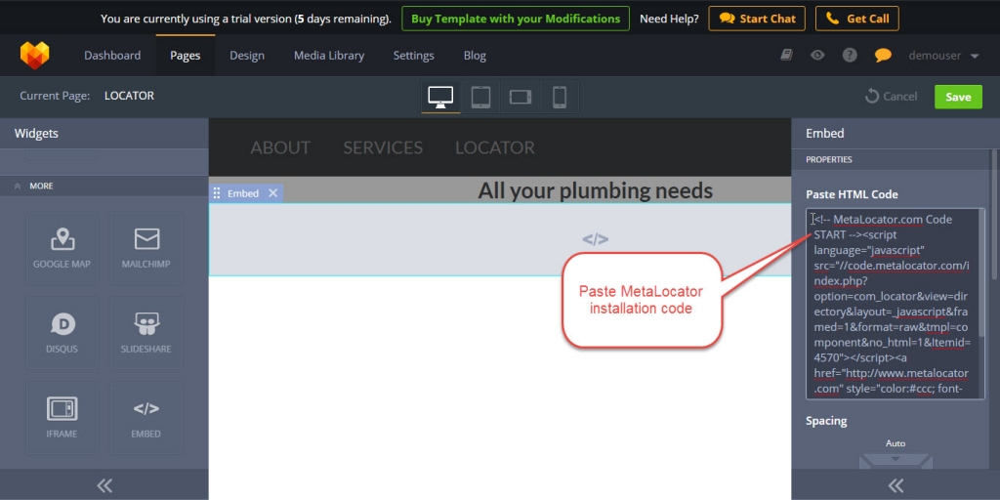
Task: Click the Embed widget drag handle
Action: (x=217, y=193)
